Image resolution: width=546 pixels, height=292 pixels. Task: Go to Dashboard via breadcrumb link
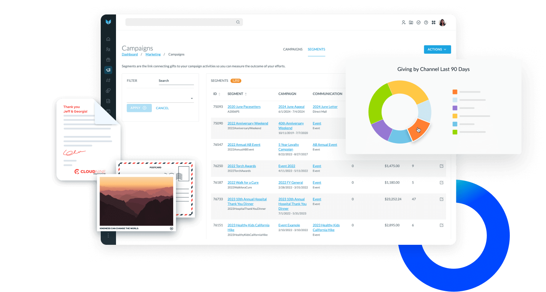[130, 54]
